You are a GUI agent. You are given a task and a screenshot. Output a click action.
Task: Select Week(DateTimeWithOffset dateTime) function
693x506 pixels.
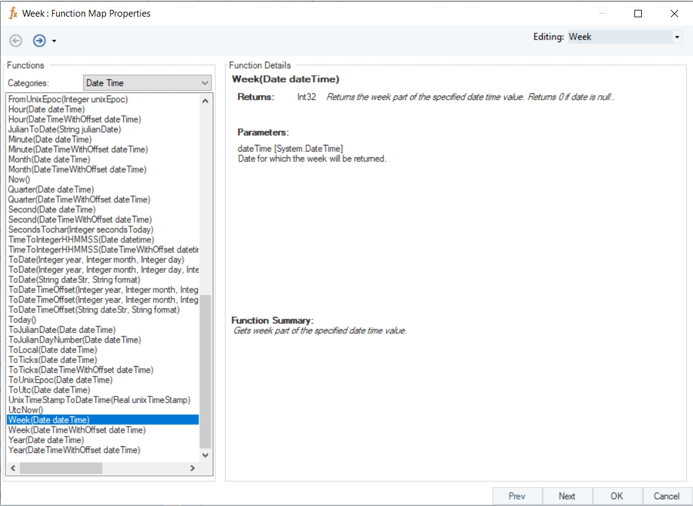point(77,430)
